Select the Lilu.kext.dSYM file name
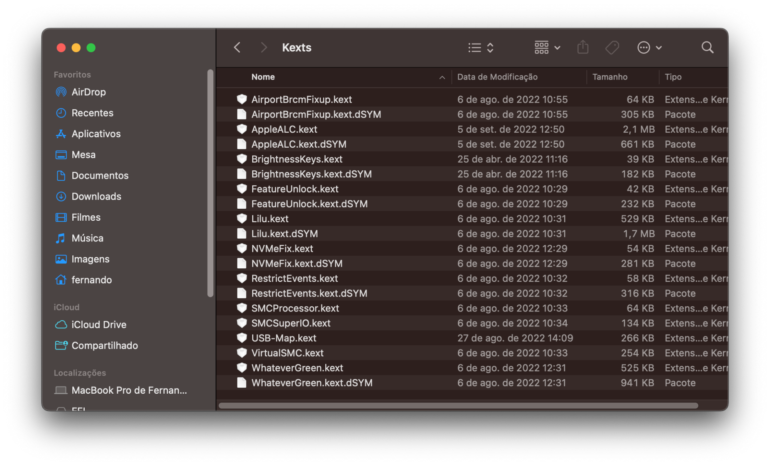 pos(285,233)
